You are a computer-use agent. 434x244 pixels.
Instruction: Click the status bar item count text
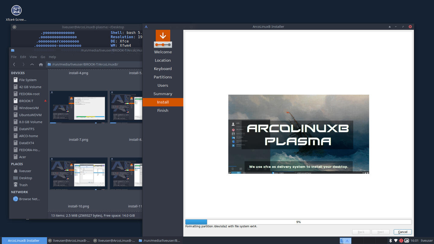[93, 215]
